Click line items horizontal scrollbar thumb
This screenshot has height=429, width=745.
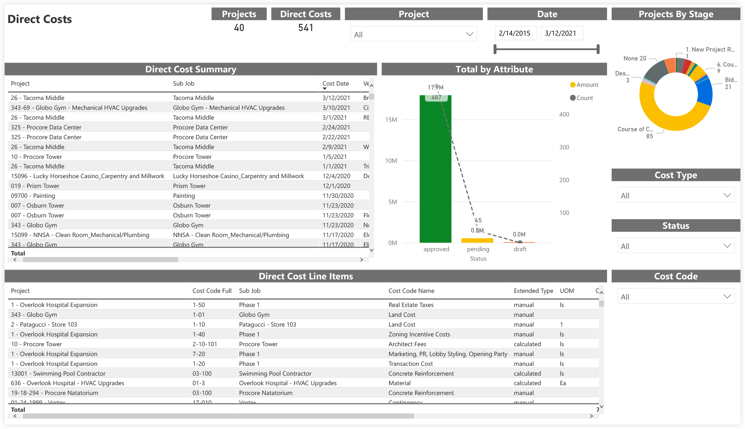218,416
